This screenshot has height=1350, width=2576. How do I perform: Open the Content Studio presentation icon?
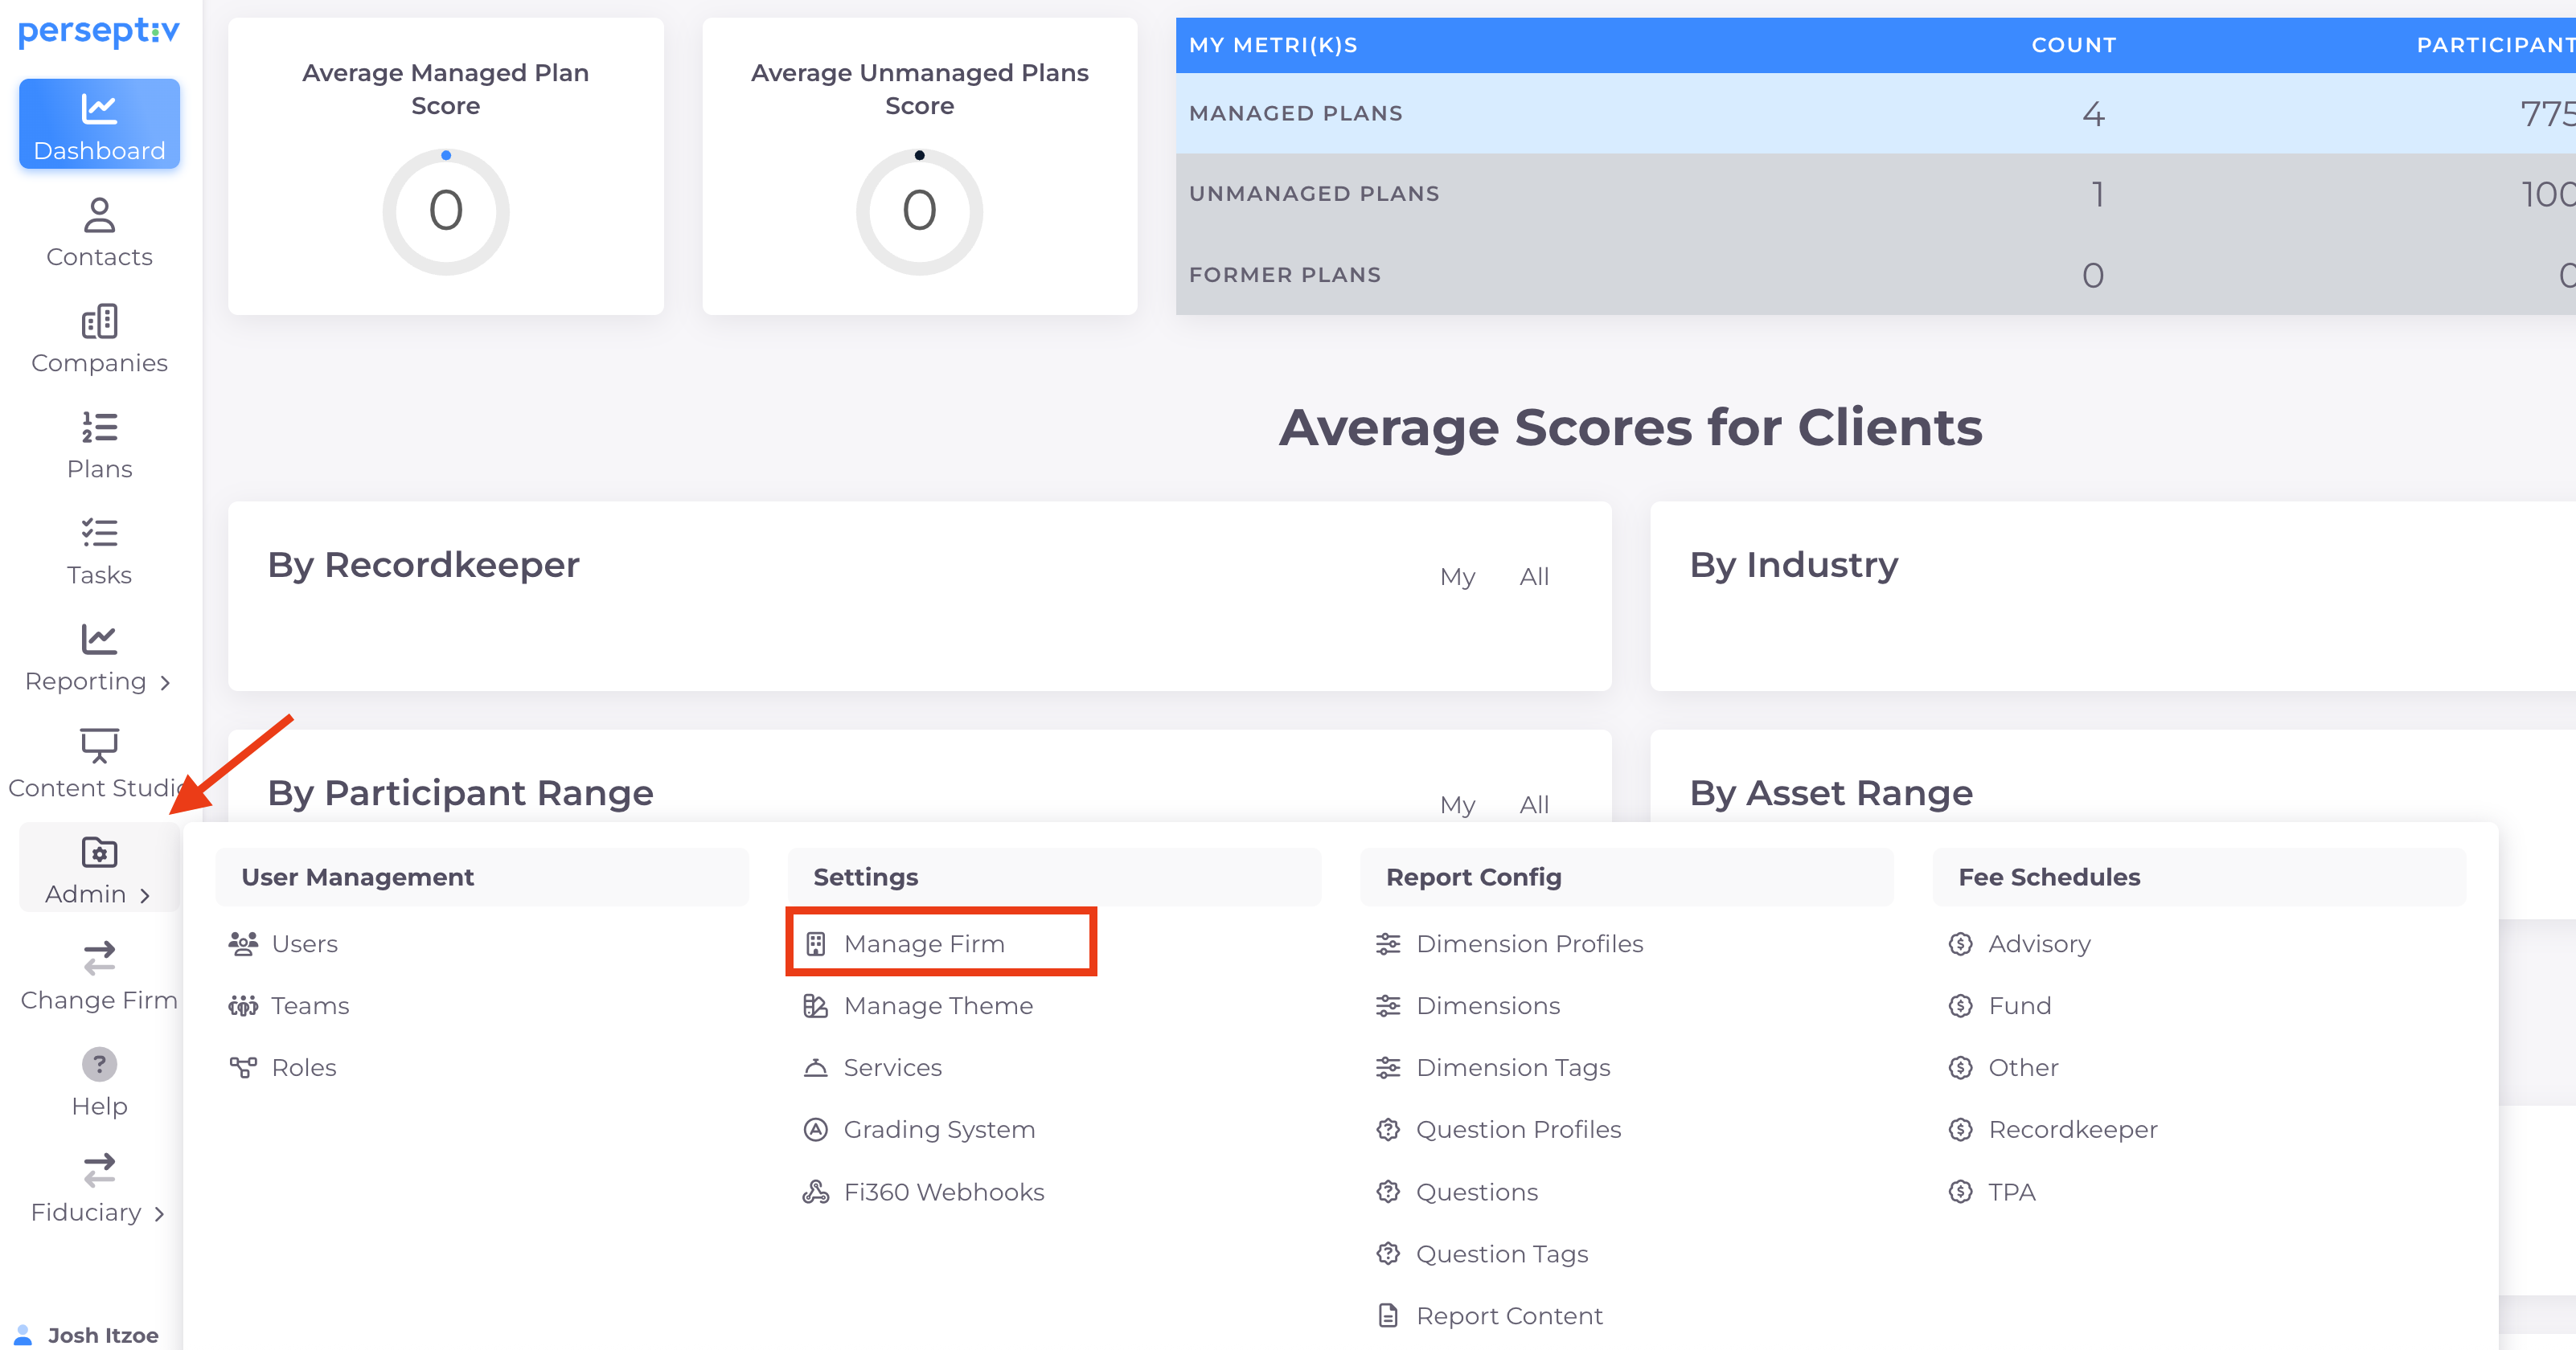tap(99, 746)
